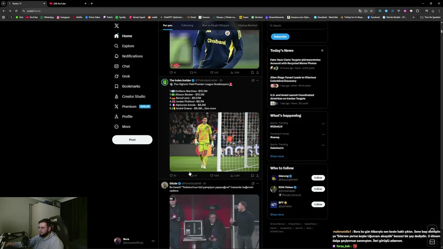The image size is (443, 249).
Task: Expand See more on goalkeepers post
Action: pos(210,109)
